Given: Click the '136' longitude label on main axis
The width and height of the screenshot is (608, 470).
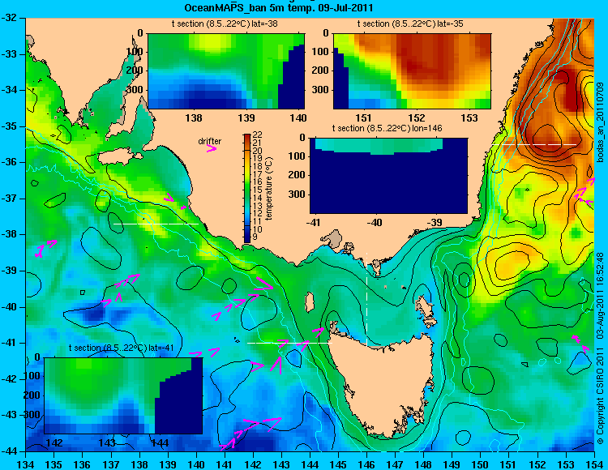Looking at the screenshot, I should click(82, 464).
